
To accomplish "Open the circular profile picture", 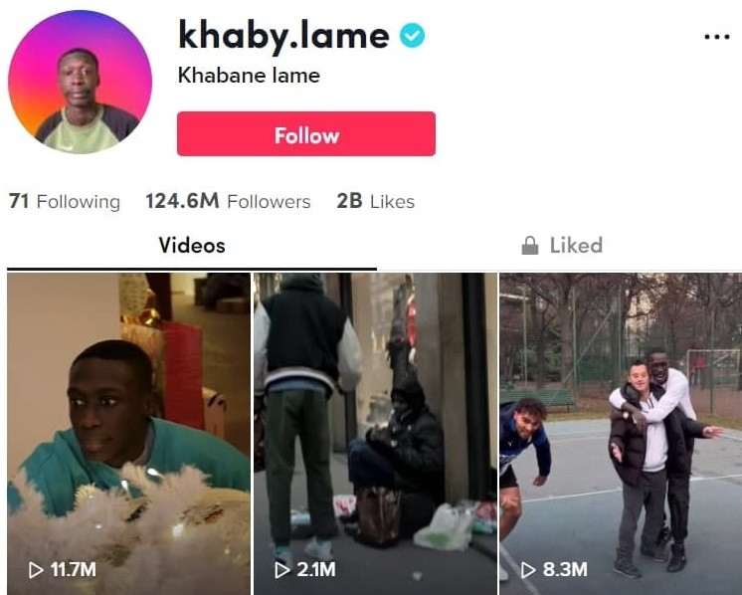I will pyautogui.click(x=80, y=82).
